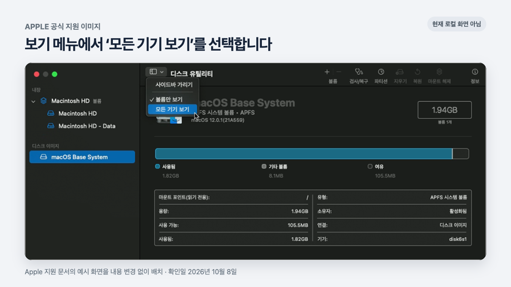Click the Macintosh HD volume group stack icon

[43, 101]
